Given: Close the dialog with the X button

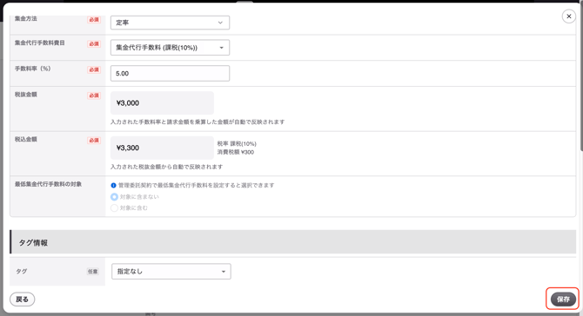Looking at the screenshot, I should [x=569, y=16].
